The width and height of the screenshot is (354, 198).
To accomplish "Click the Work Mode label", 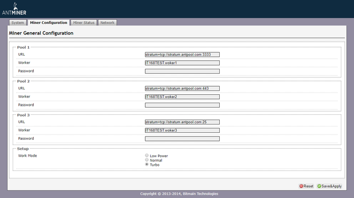I will point(27,156).
